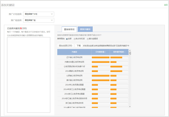Click the 添加全部(200) button
The height and width of the screenshot is (117, 169).
click(65, 46)
